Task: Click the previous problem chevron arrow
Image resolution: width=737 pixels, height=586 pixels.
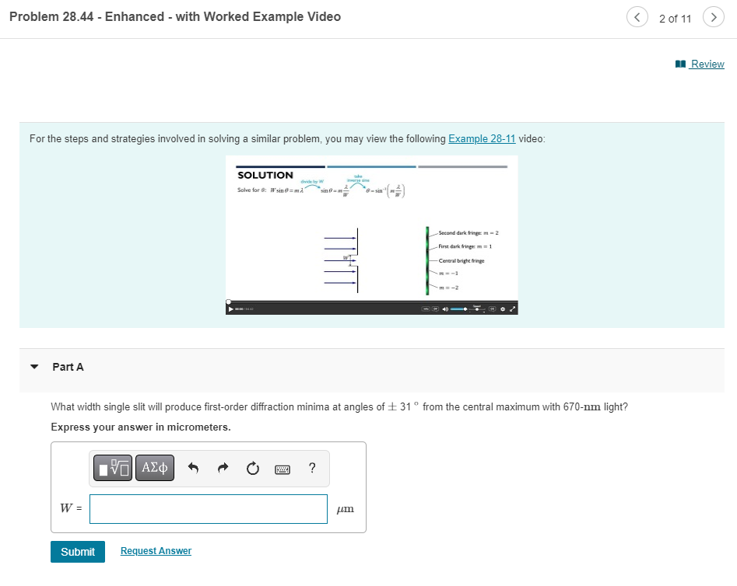Action: pos(637,16)
